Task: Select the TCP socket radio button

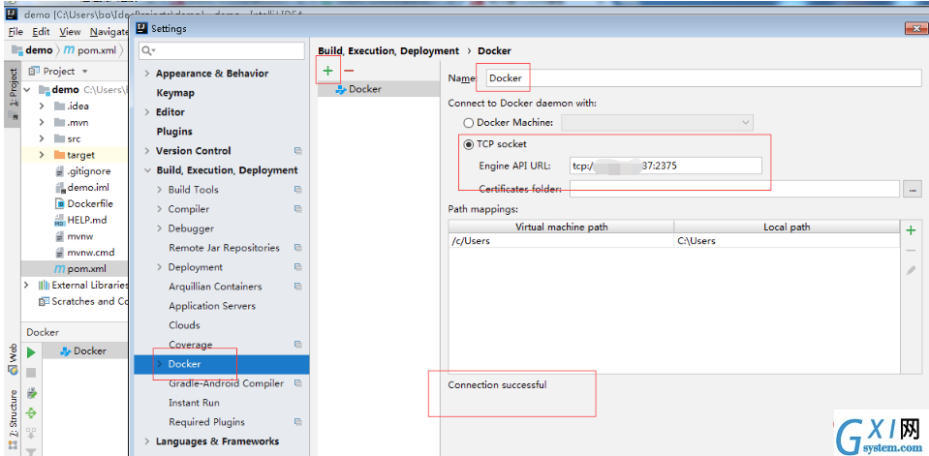Action: (x=469, y=144)
